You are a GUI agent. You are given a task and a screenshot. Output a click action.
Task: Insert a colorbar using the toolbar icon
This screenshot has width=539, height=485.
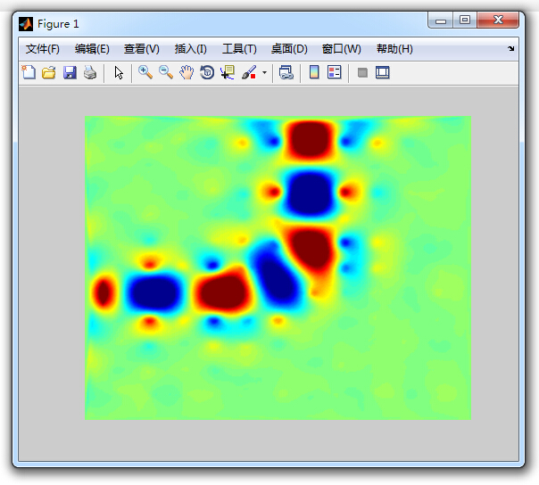pos(314,72)
